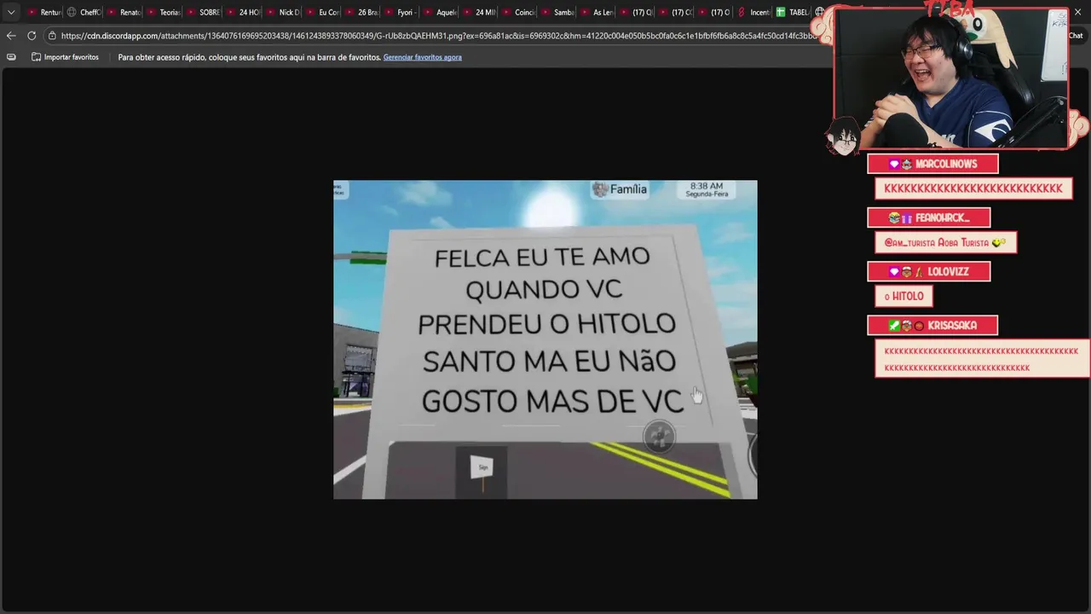Switch to the "26 Bra" tab
The image size is (1091, 614).
coord(361,12)
